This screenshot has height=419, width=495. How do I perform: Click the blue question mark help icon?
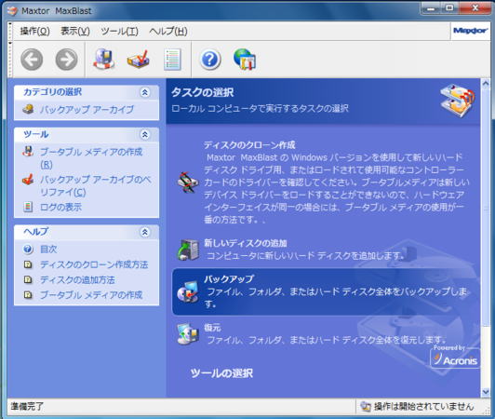click(x=210, y=59)
